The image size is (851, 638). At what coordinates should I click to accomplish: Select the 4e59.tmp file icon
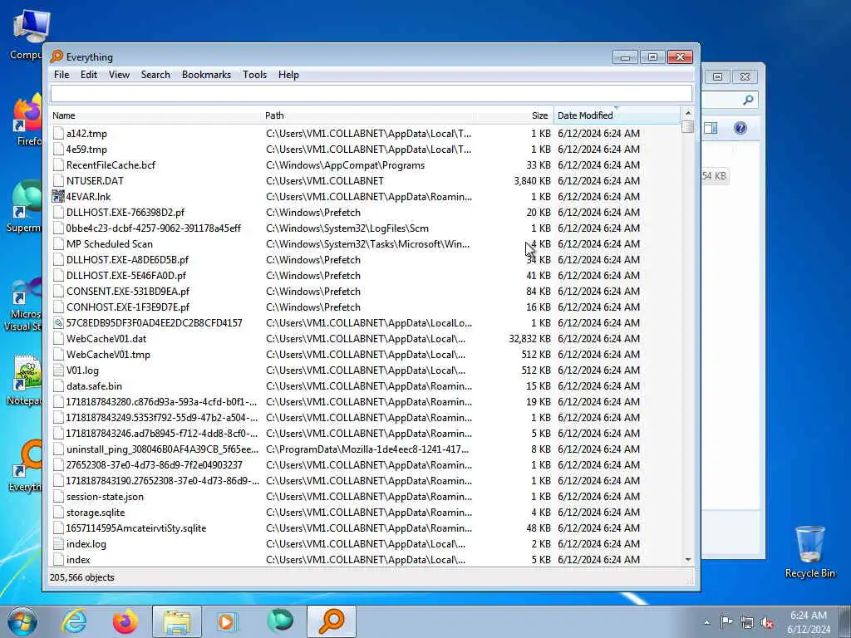click(59, 150)
